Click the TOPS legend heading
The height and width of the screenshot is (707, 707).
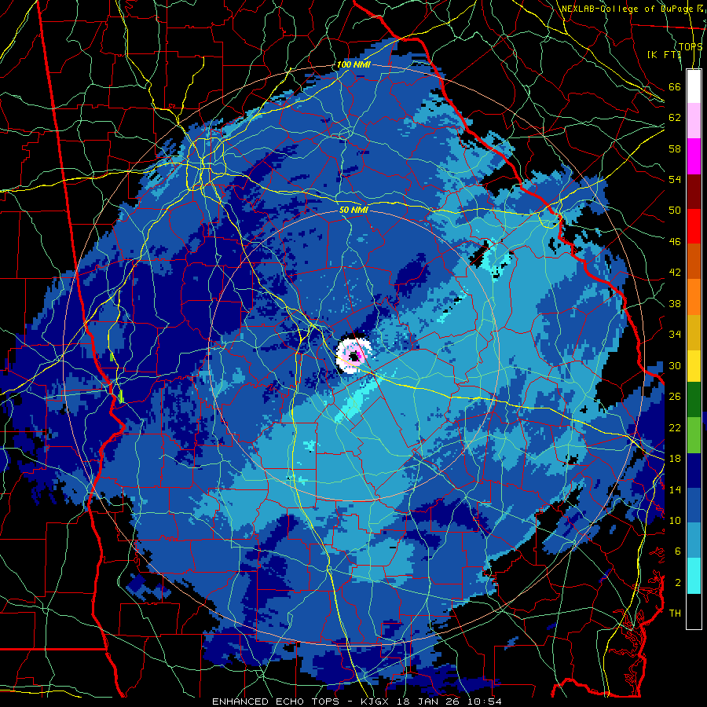pyautogui.click(x=691, y=47)
